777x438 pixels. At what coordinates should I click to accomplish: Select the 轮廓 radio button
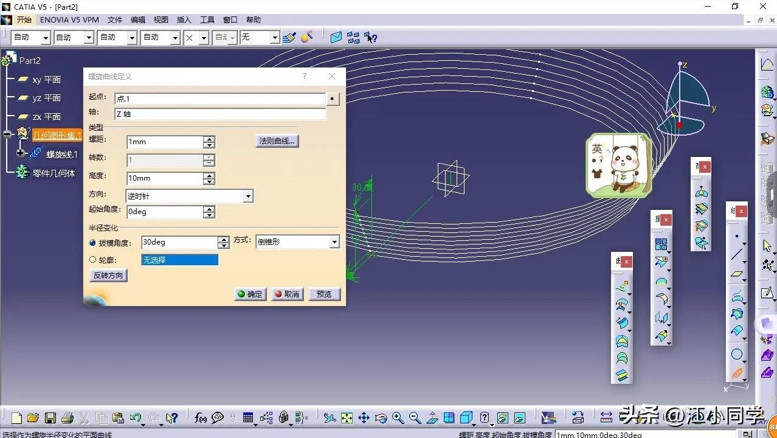(93, 260)
